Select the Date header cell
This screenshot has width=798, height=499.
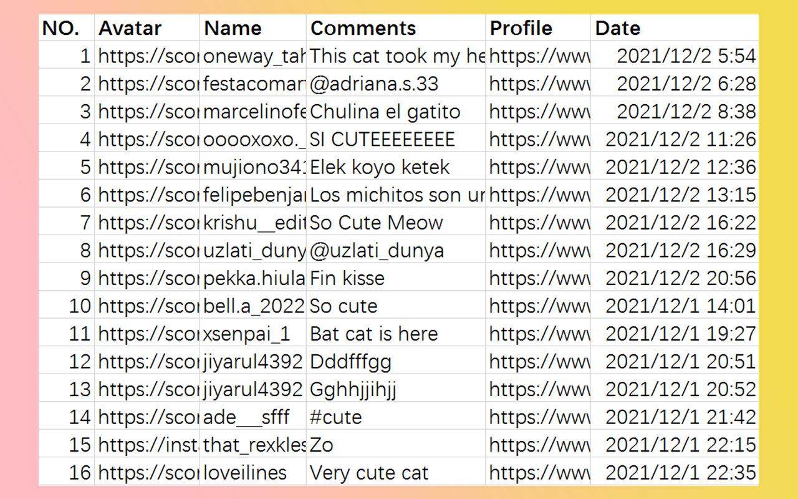pos(675,28)
